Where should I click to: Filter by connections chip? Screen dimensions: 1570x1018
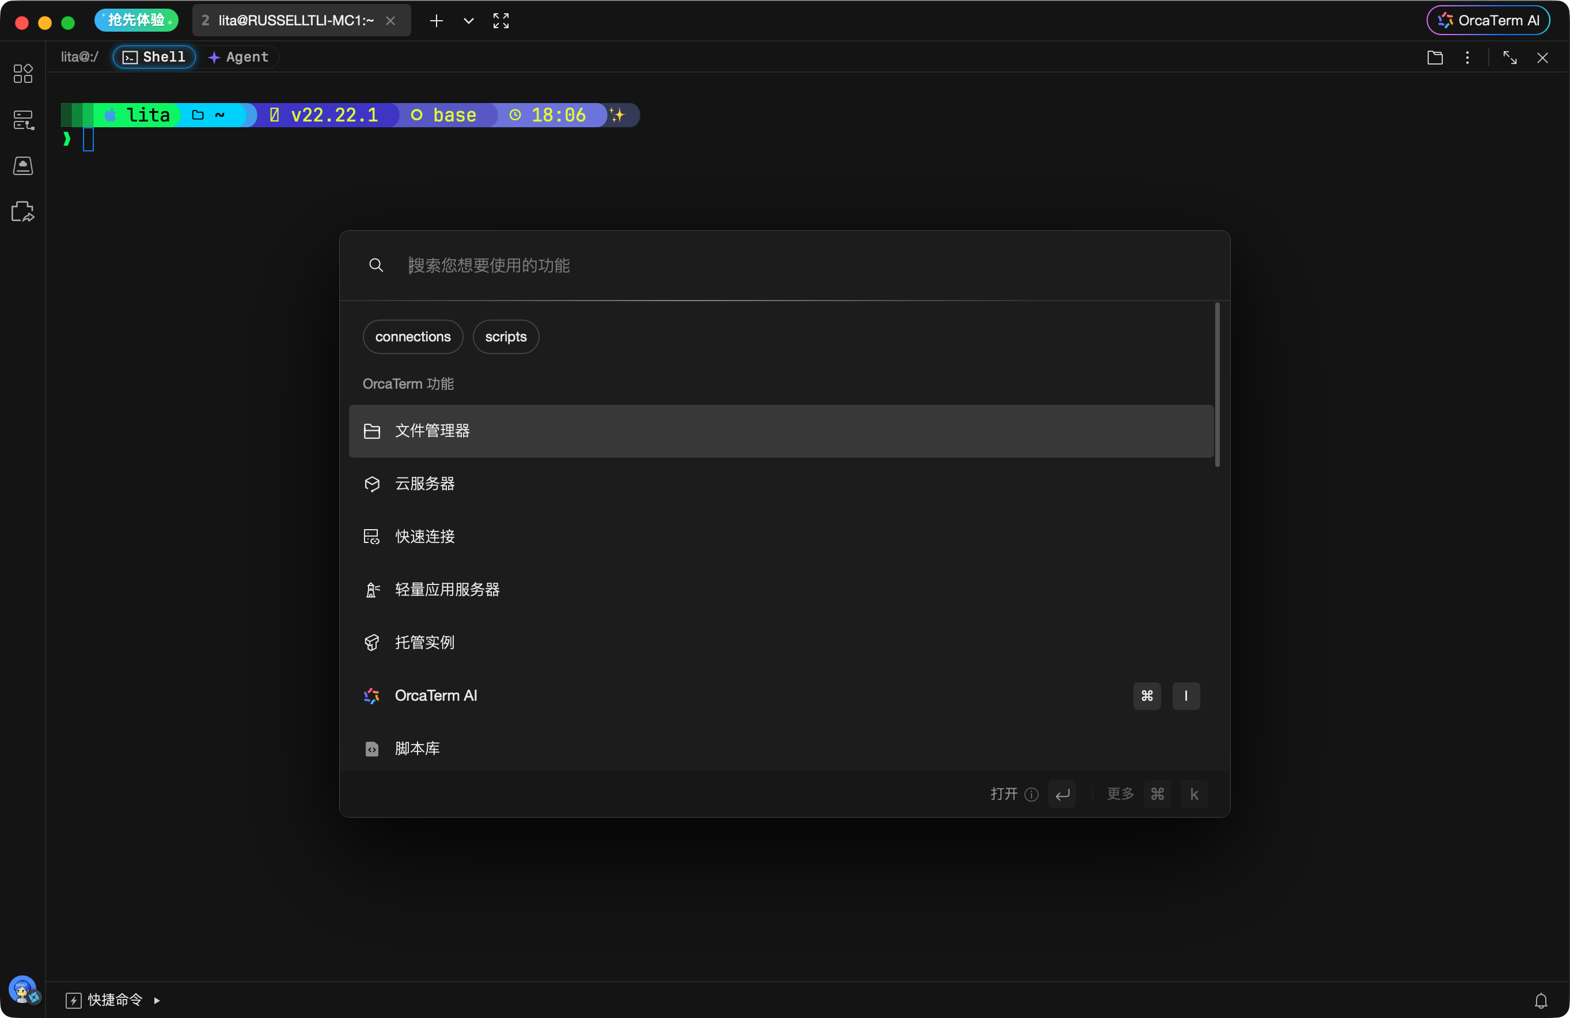tap(413, 336)
